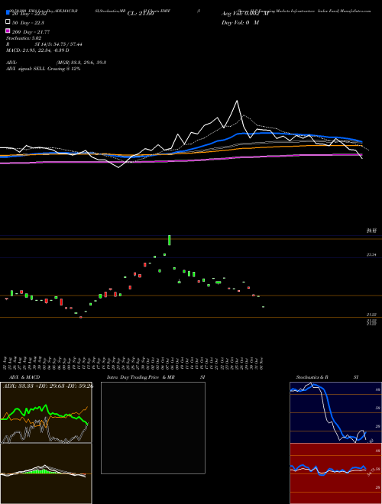Click the 'MACD: 21.93, 22.34, -0.39 D' line

(x=37, y=50)
